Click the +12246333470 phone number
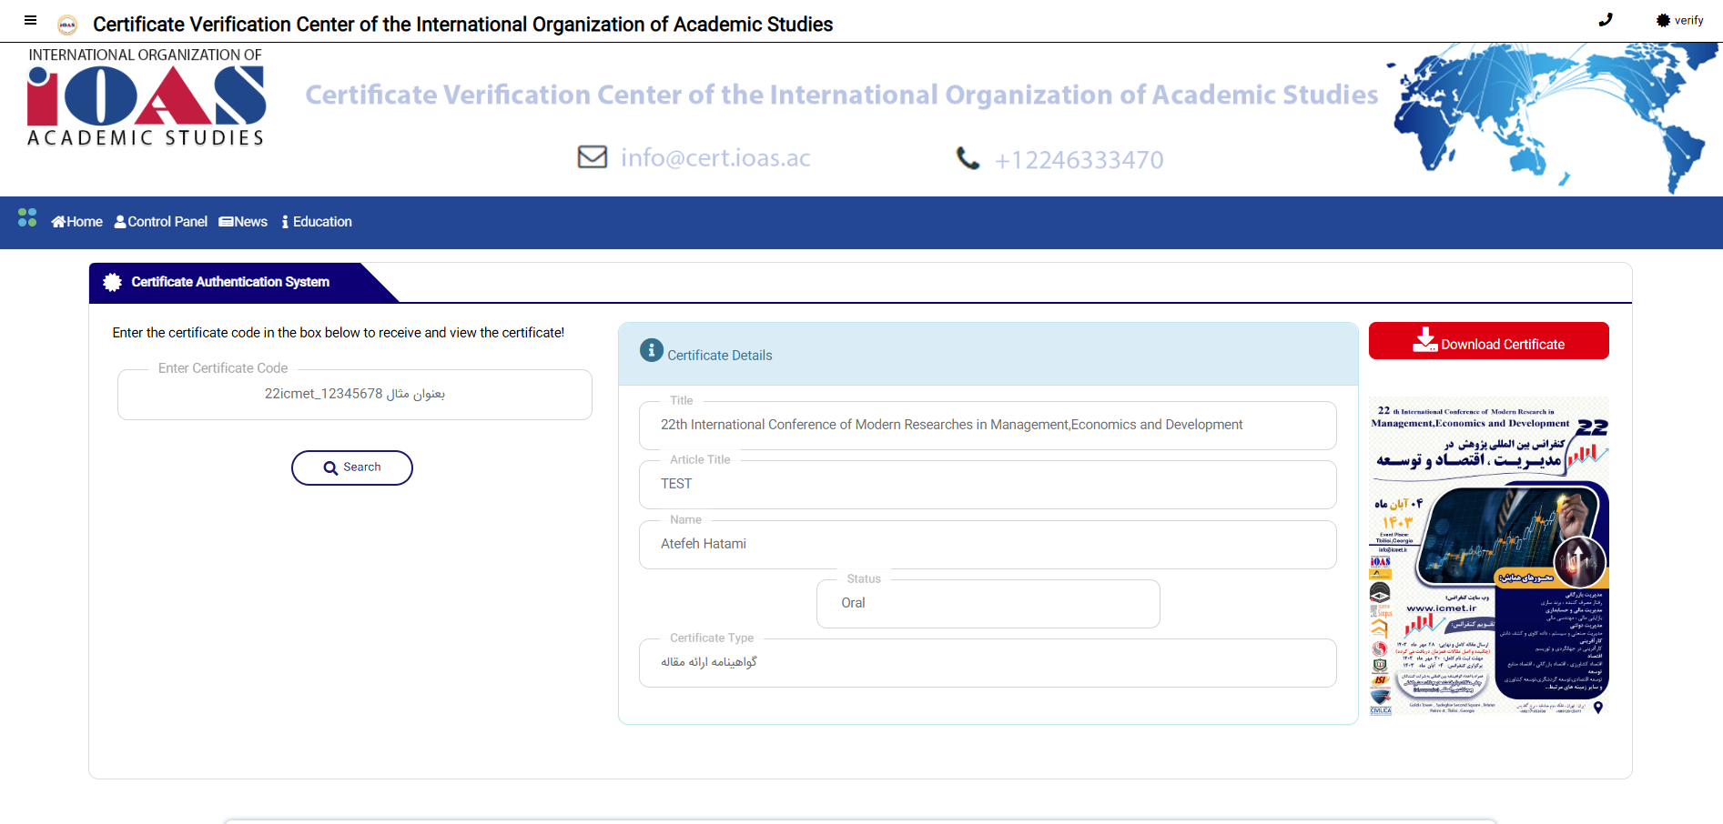 click(x=1079, y=160)
